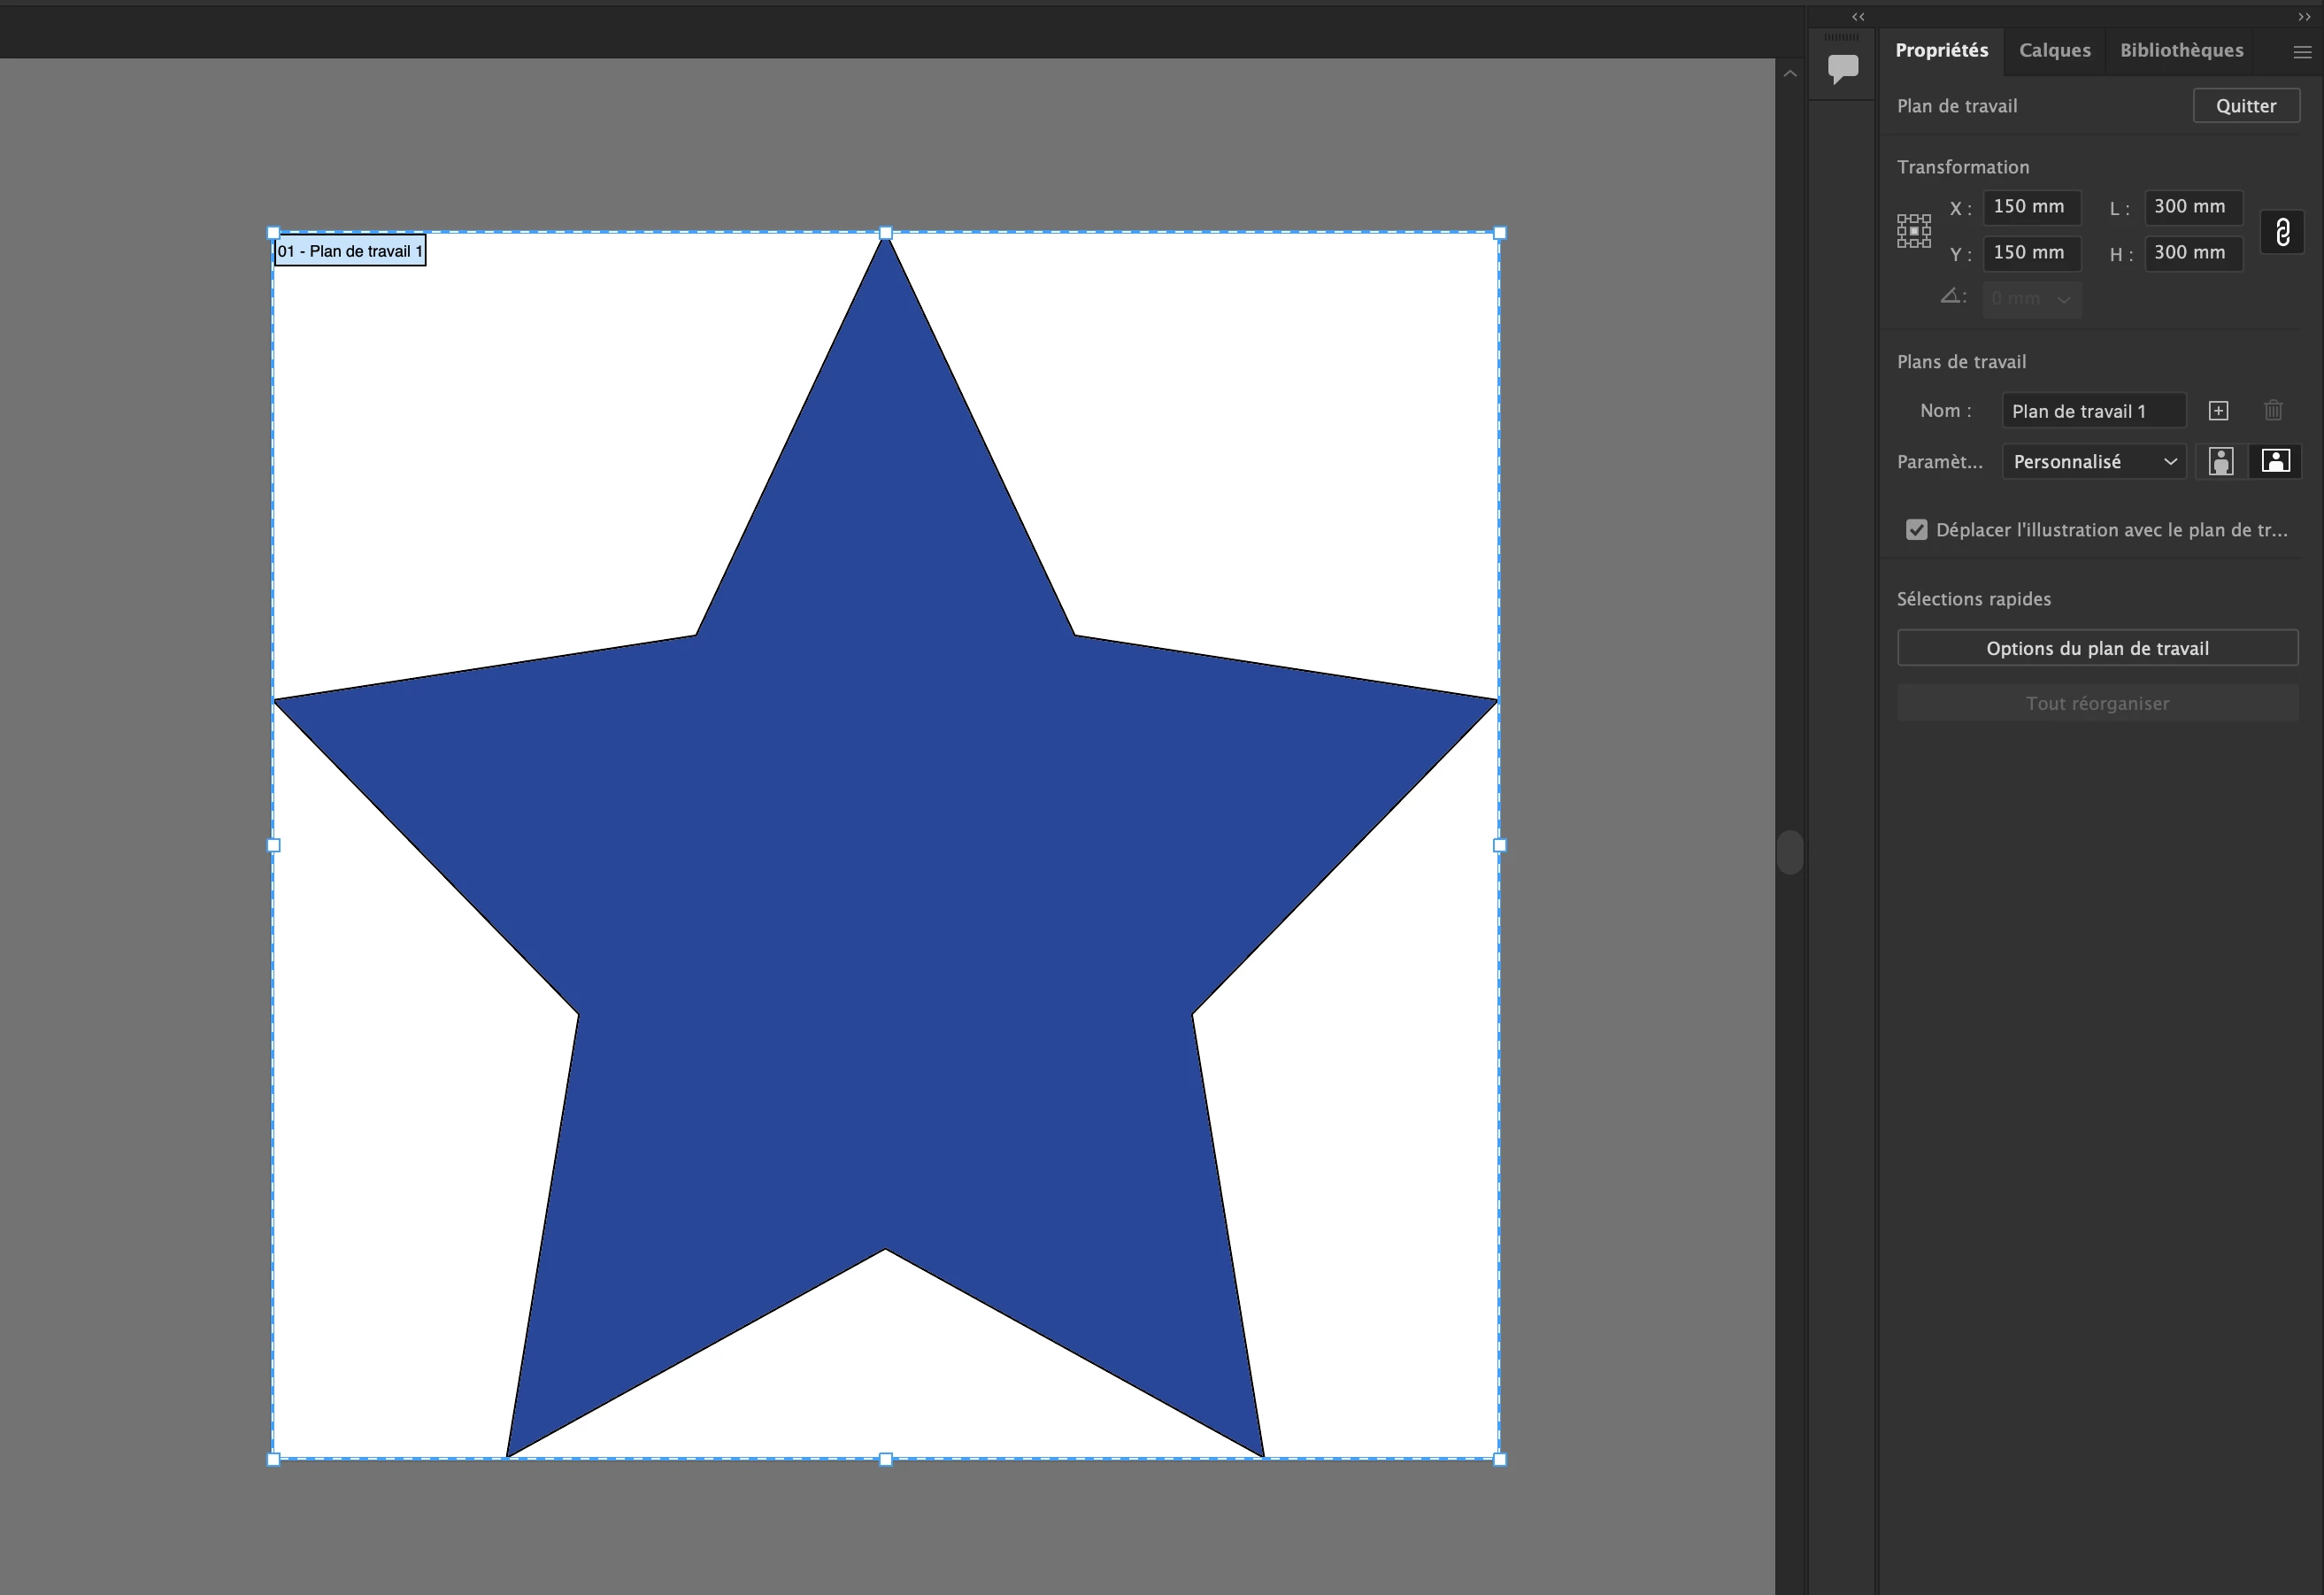Click the Quitter button
This screenshot has width=2324, height=1595.
point(2245,106)
